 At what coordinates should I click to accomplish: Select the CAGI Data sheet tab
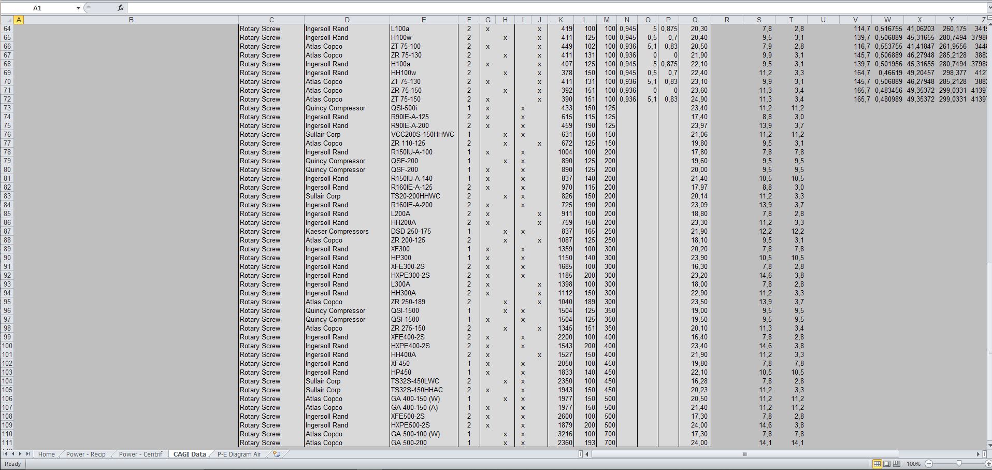coord(190,454)
